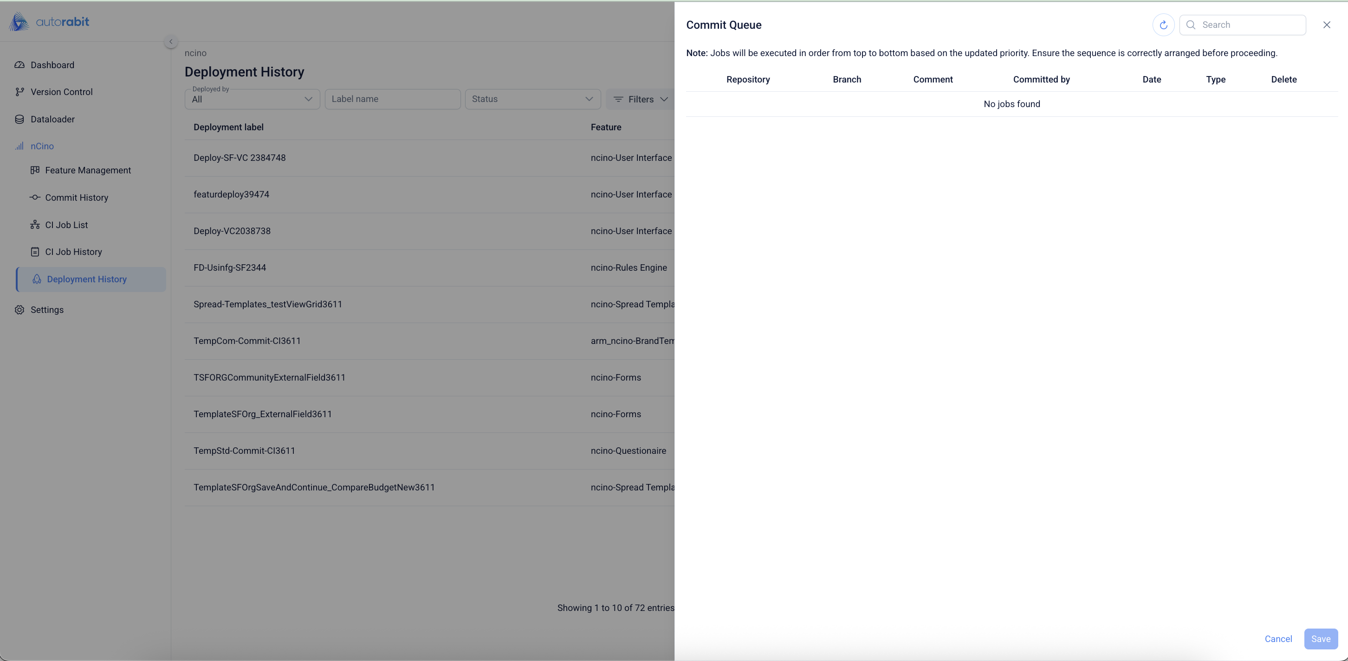Click the CI Job History icon
1348x661 pixels.
(35, 252)
